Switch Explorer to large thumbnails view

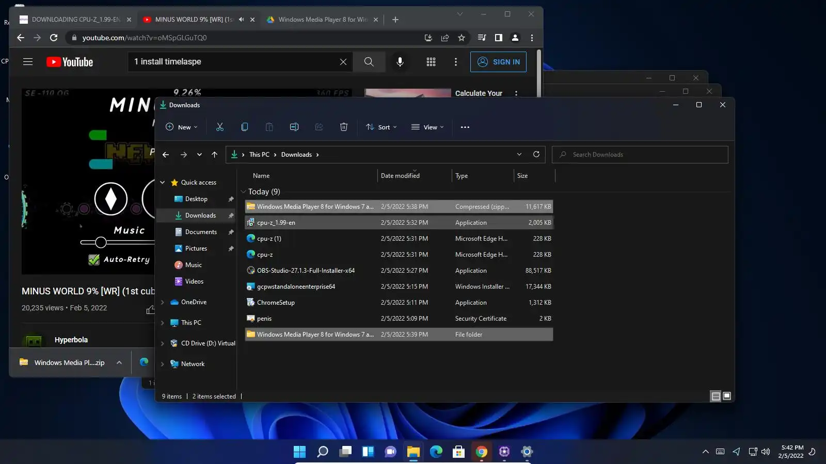727,396
